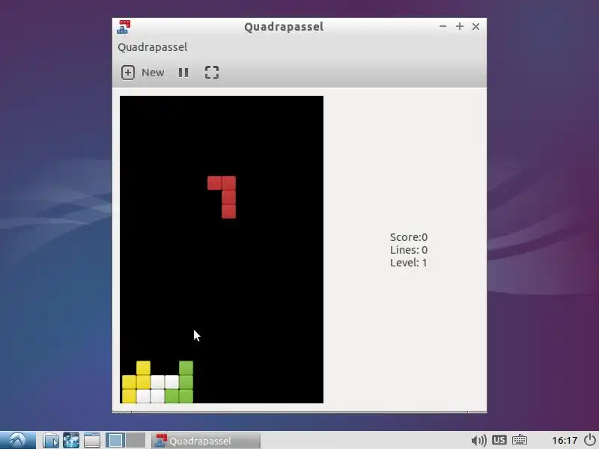Image resolution: width=599 pixels, height=449 pixels.
Task: Click the falling red tetromino piece
Action: click(228, 198)
